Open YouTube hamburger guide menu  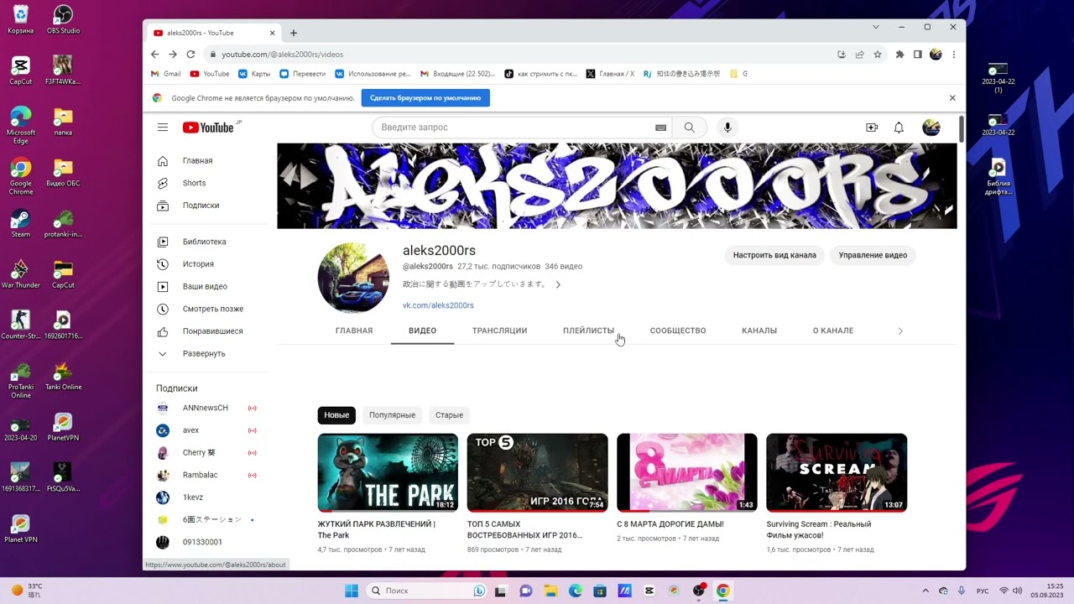[x=163, y=128]
